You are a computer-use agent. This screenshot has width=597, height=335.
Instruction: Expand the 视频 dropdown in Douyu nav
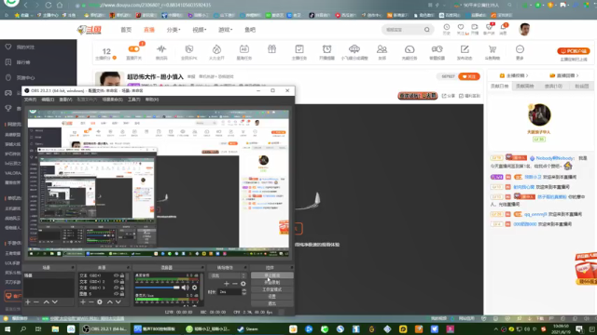199,30
